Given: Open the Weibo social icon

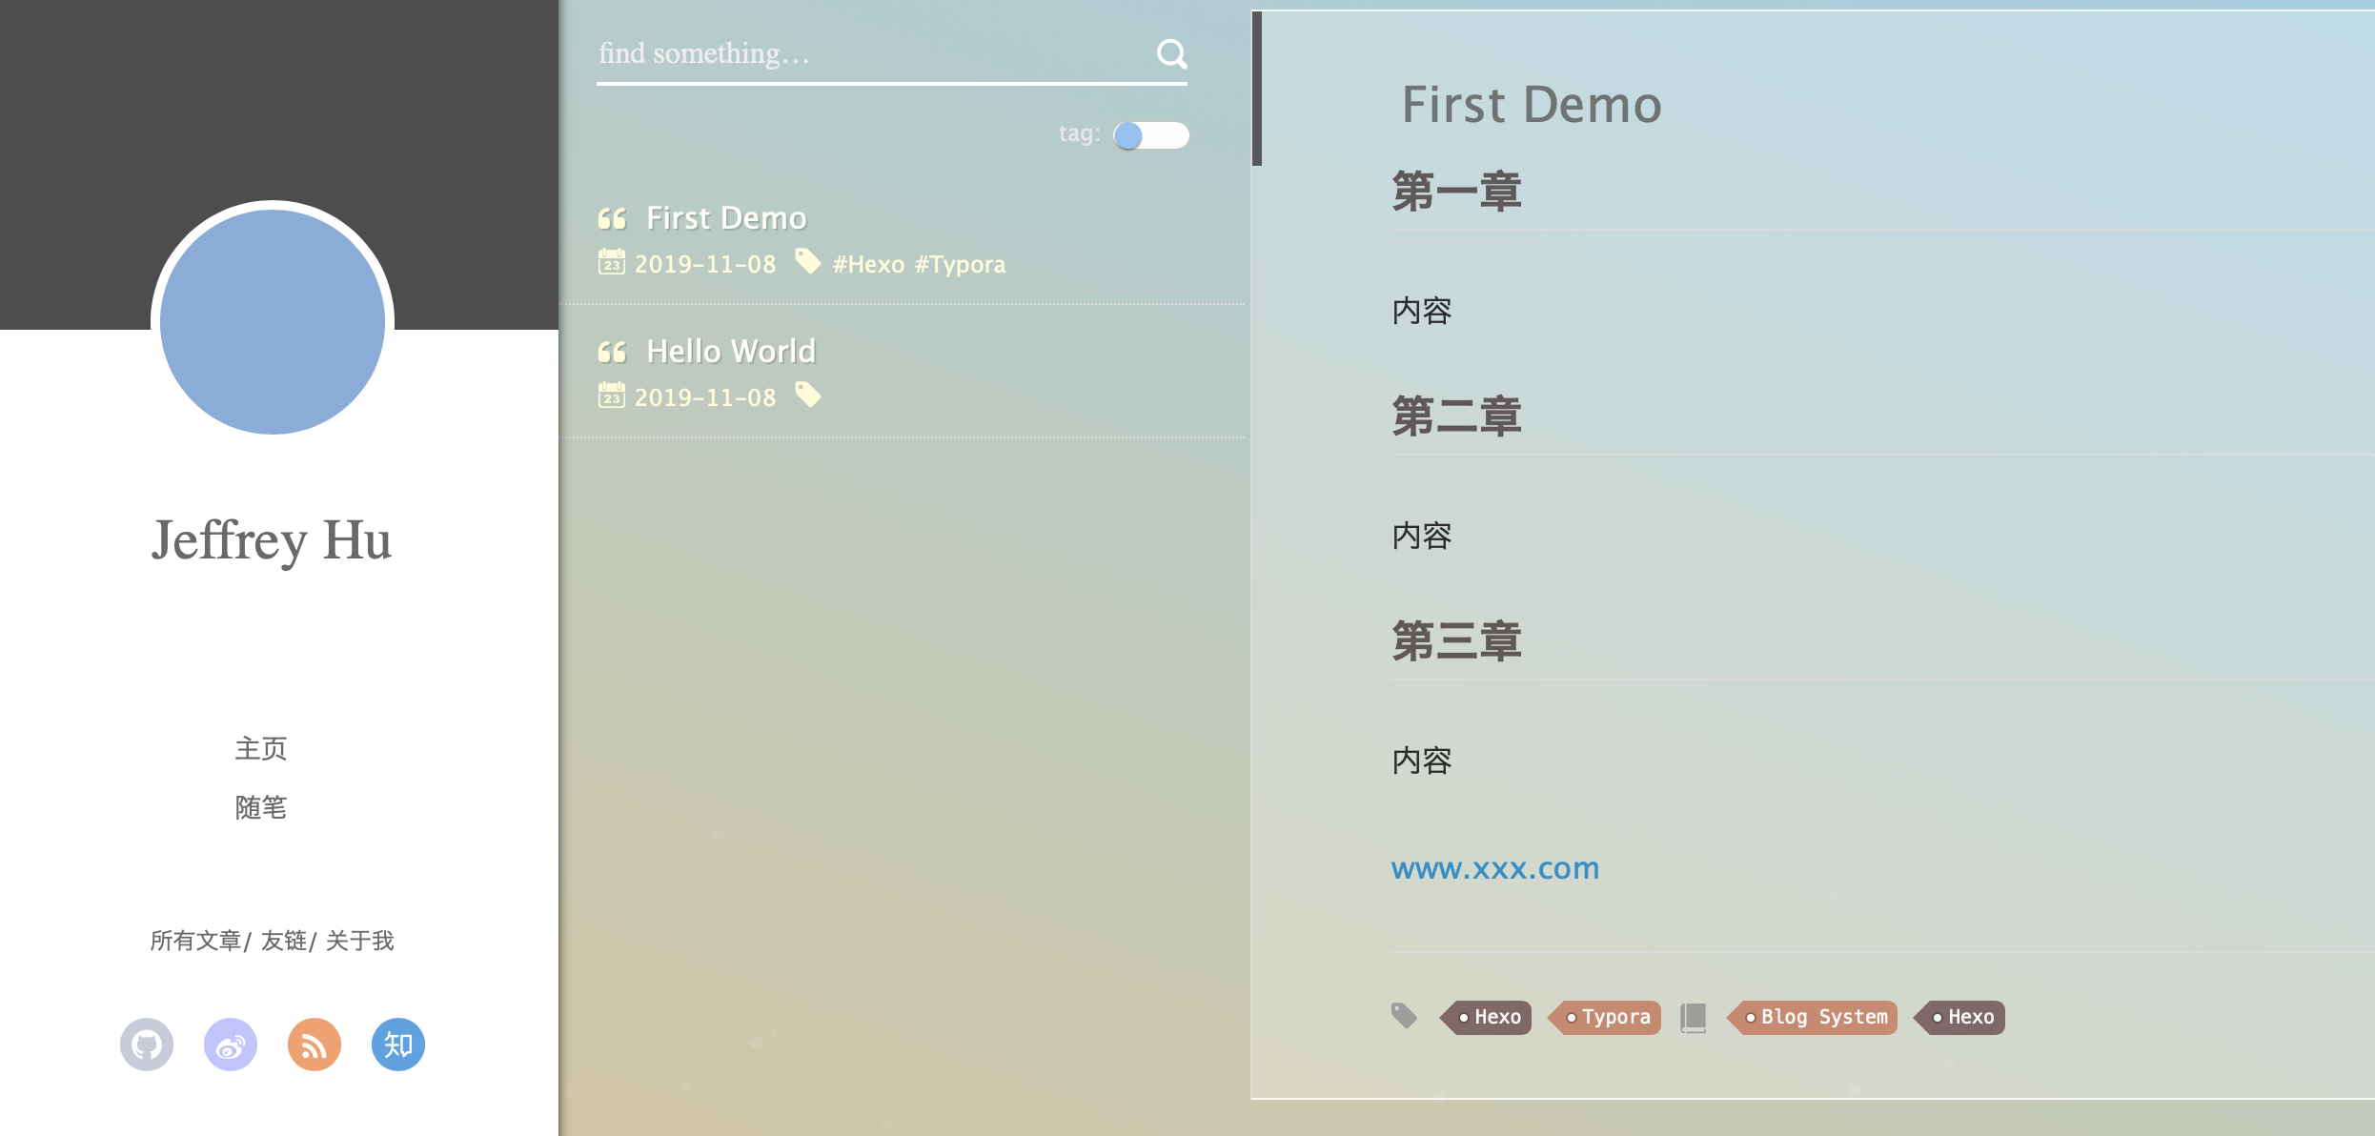Looking at the screenshot, I should pyautogui.click(x=231, y=1045).
